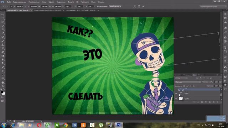
Task: Select the Move tool
Action: pos(2,15)
